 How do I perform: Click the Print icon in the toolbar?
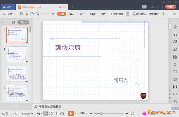pyautogui.click(x=32, y=14)
